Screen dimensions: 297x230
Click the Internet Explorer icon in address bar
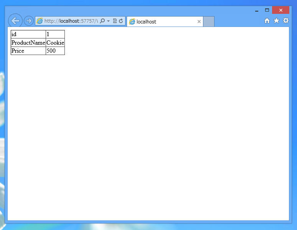40,21
